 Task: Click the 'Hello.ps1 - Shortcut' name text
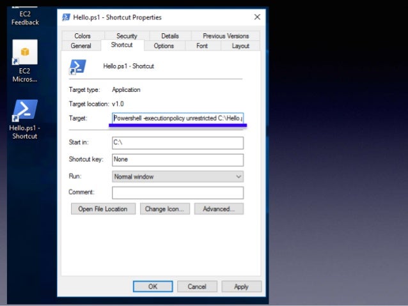pyautogui.click(x=129, y=66)
